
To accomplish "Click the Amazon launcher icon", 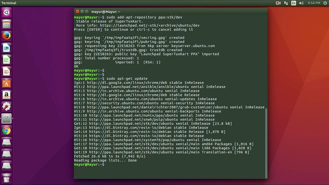I will click(6, 95).
